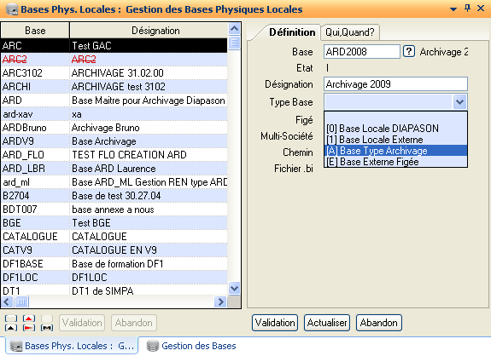Select the ARDBruno row in base list
491x356 pixels.
pyautogui.click(x=114, y=128)
